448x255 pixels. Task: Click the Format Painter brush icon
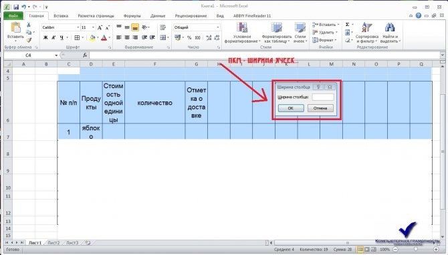(x=29, y=40)
